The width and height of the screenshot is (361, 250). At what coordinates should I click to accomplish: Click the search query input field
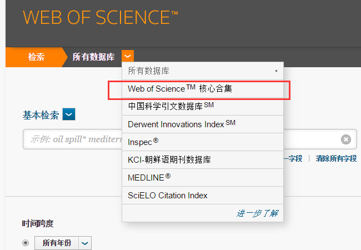[x=72, y=139]
